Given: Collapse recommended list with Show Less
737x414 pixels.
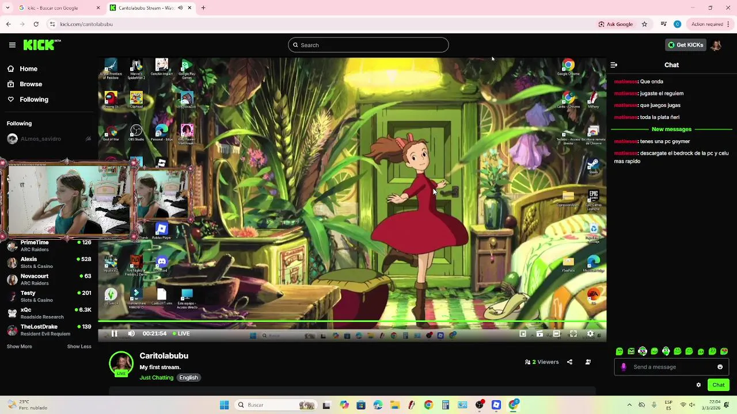Looking at the screenshot, I should click(x=79, y=347).
